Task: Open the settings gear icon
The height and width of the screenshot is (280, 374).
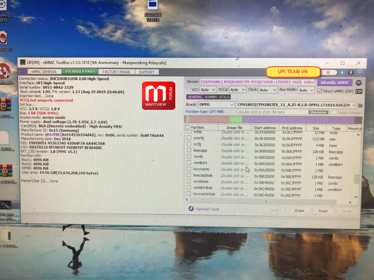Action: [x=360, y=72]
